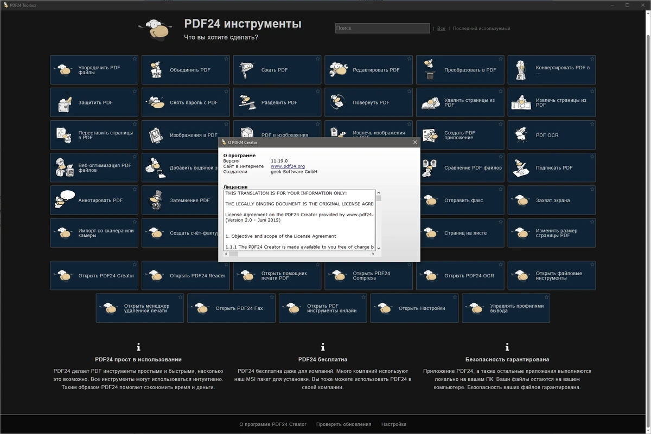Click the axe icon for Разделить PDF

tap(247, 102)
